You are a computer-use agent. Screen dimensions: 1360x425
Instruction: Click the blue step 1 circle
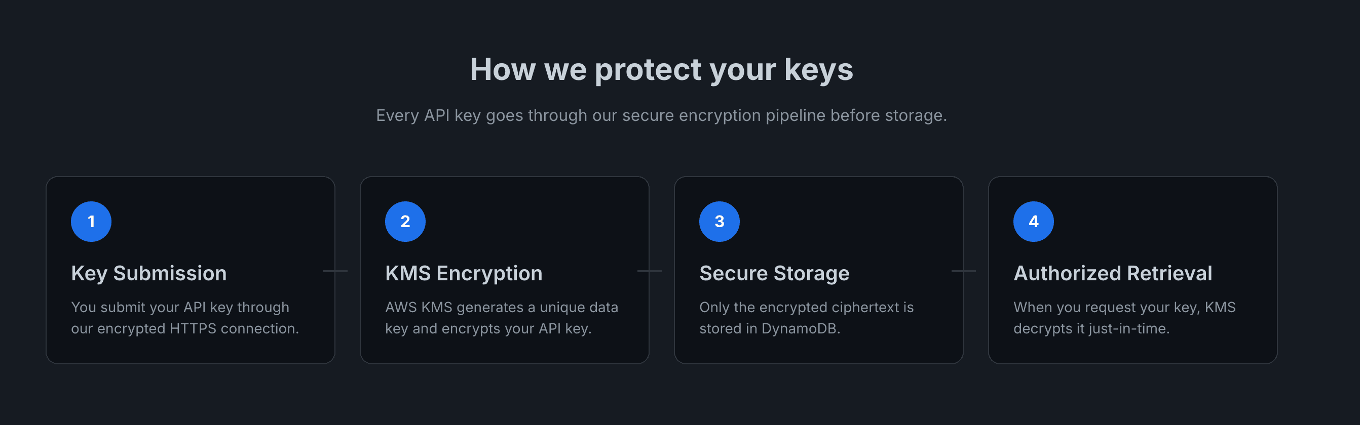pyautogui.click(x=91, y=222)
